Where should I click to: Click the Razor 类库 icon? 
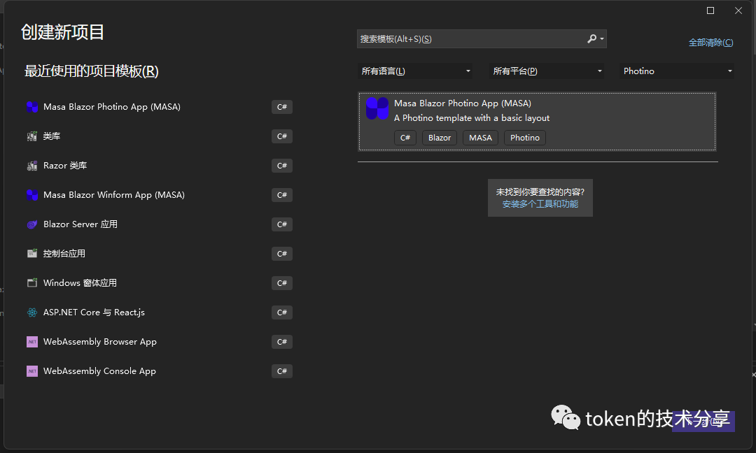pyautogui.click(x=31, y=166)
